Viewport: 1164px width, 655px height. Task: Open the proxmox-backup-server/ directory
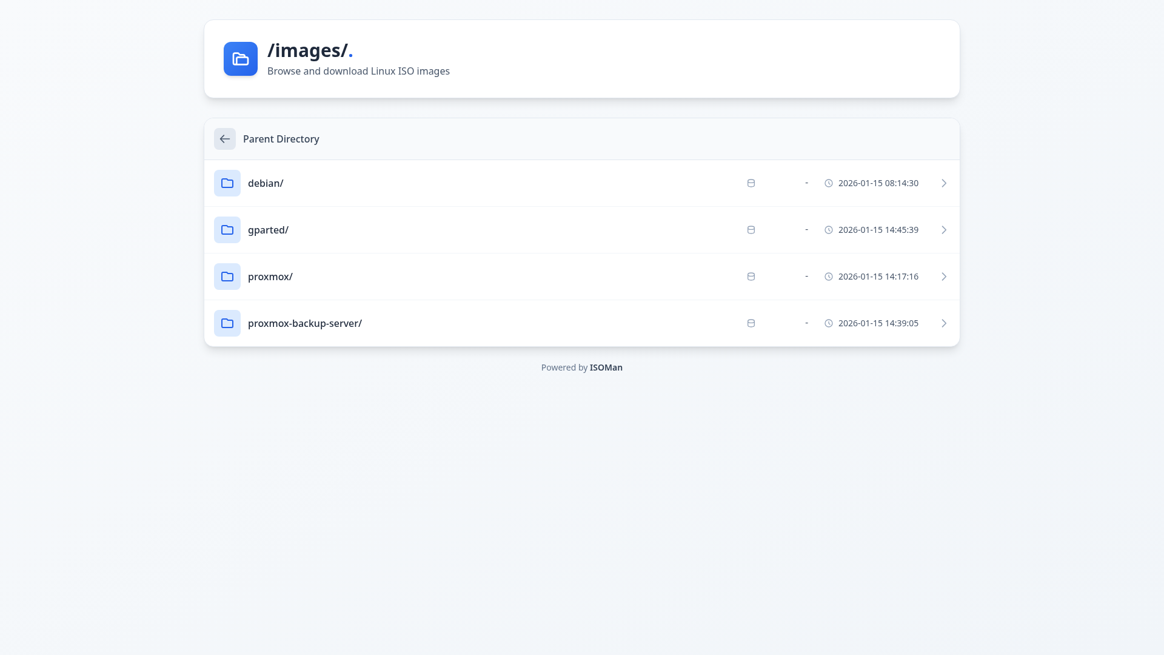304,323
